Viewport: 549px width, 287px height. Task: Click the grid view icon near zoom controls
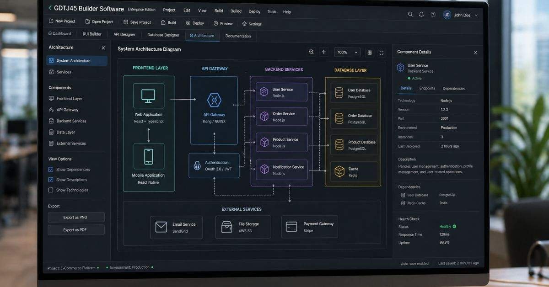[x=369, y=52]
